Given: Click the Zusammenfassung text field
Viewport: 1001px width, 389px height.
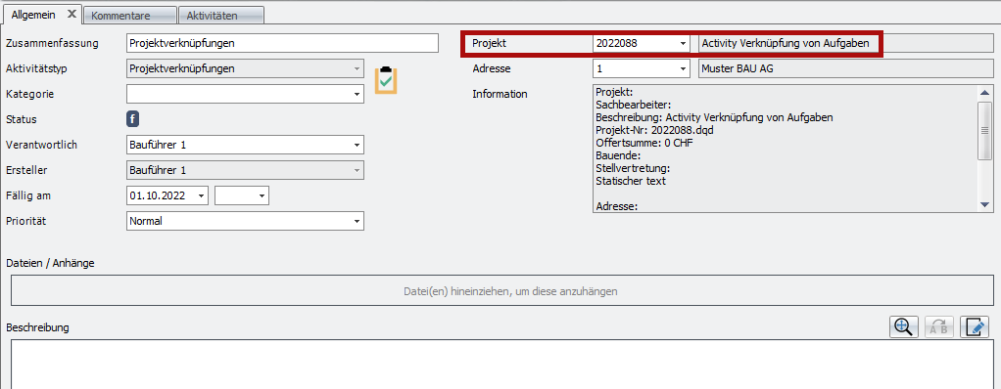Looking at the screenshot, I should [282, 43].
